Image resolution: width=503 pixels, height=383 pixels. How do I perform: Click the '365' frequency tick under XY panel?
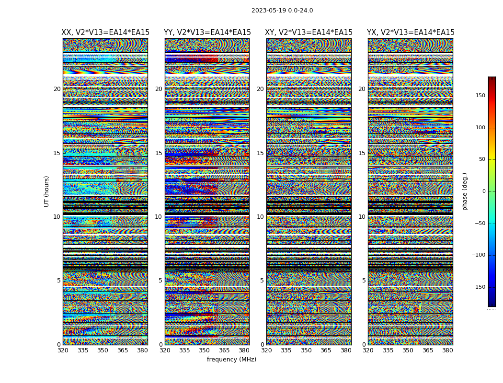point(326,350)
